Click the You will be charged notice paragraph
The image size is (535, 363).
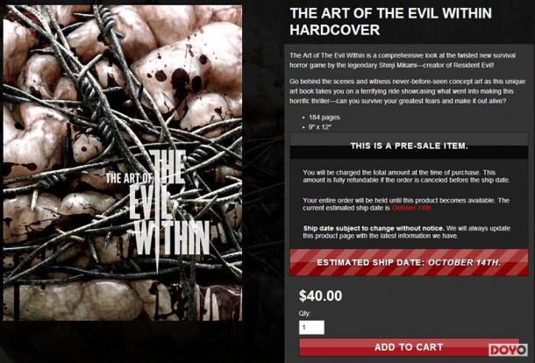point(406,176)
